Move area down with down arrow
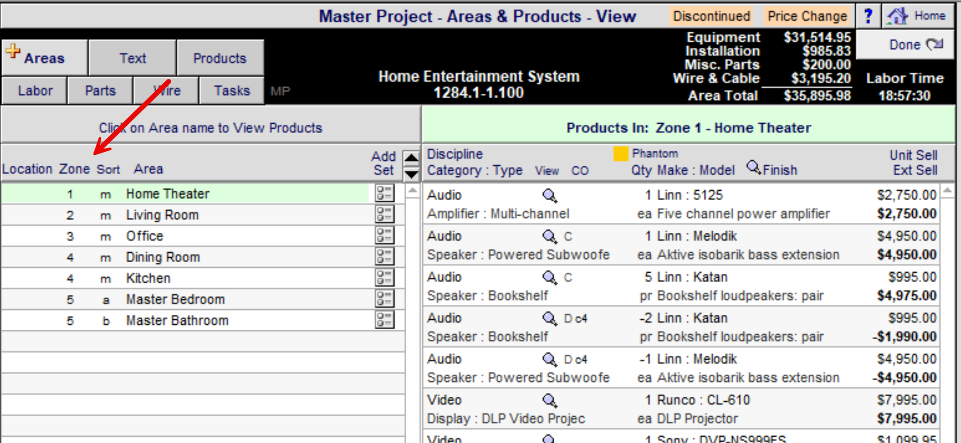The image size is (961, 443). point(411,174)
